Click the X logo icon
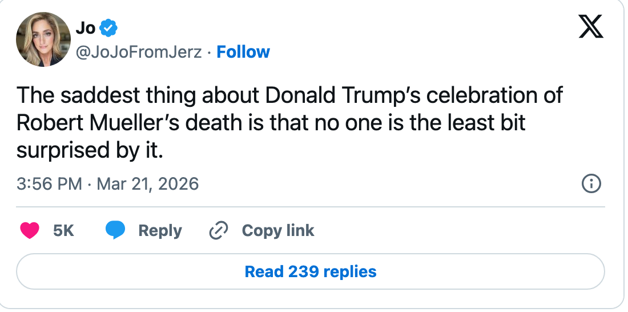Screen dimensions: 628x312 [x=591, y=26]
